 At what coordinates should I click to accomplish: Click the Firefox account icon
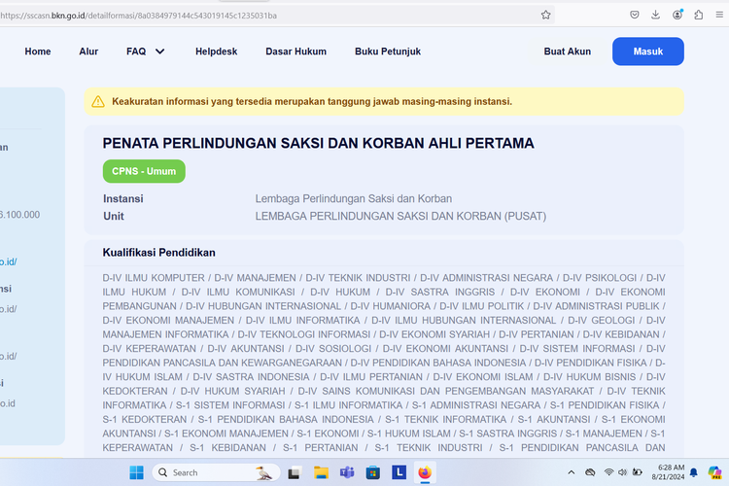click(677, 15)
